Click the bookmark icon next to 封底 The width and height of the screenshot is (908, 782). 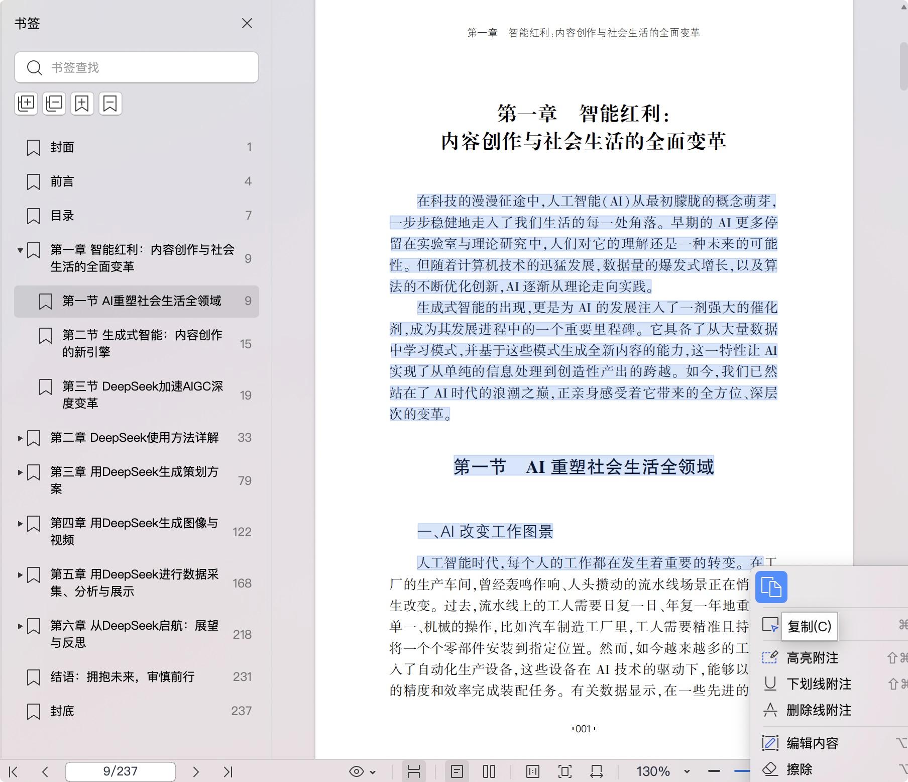pyautogui.click(x=34, y=711)
